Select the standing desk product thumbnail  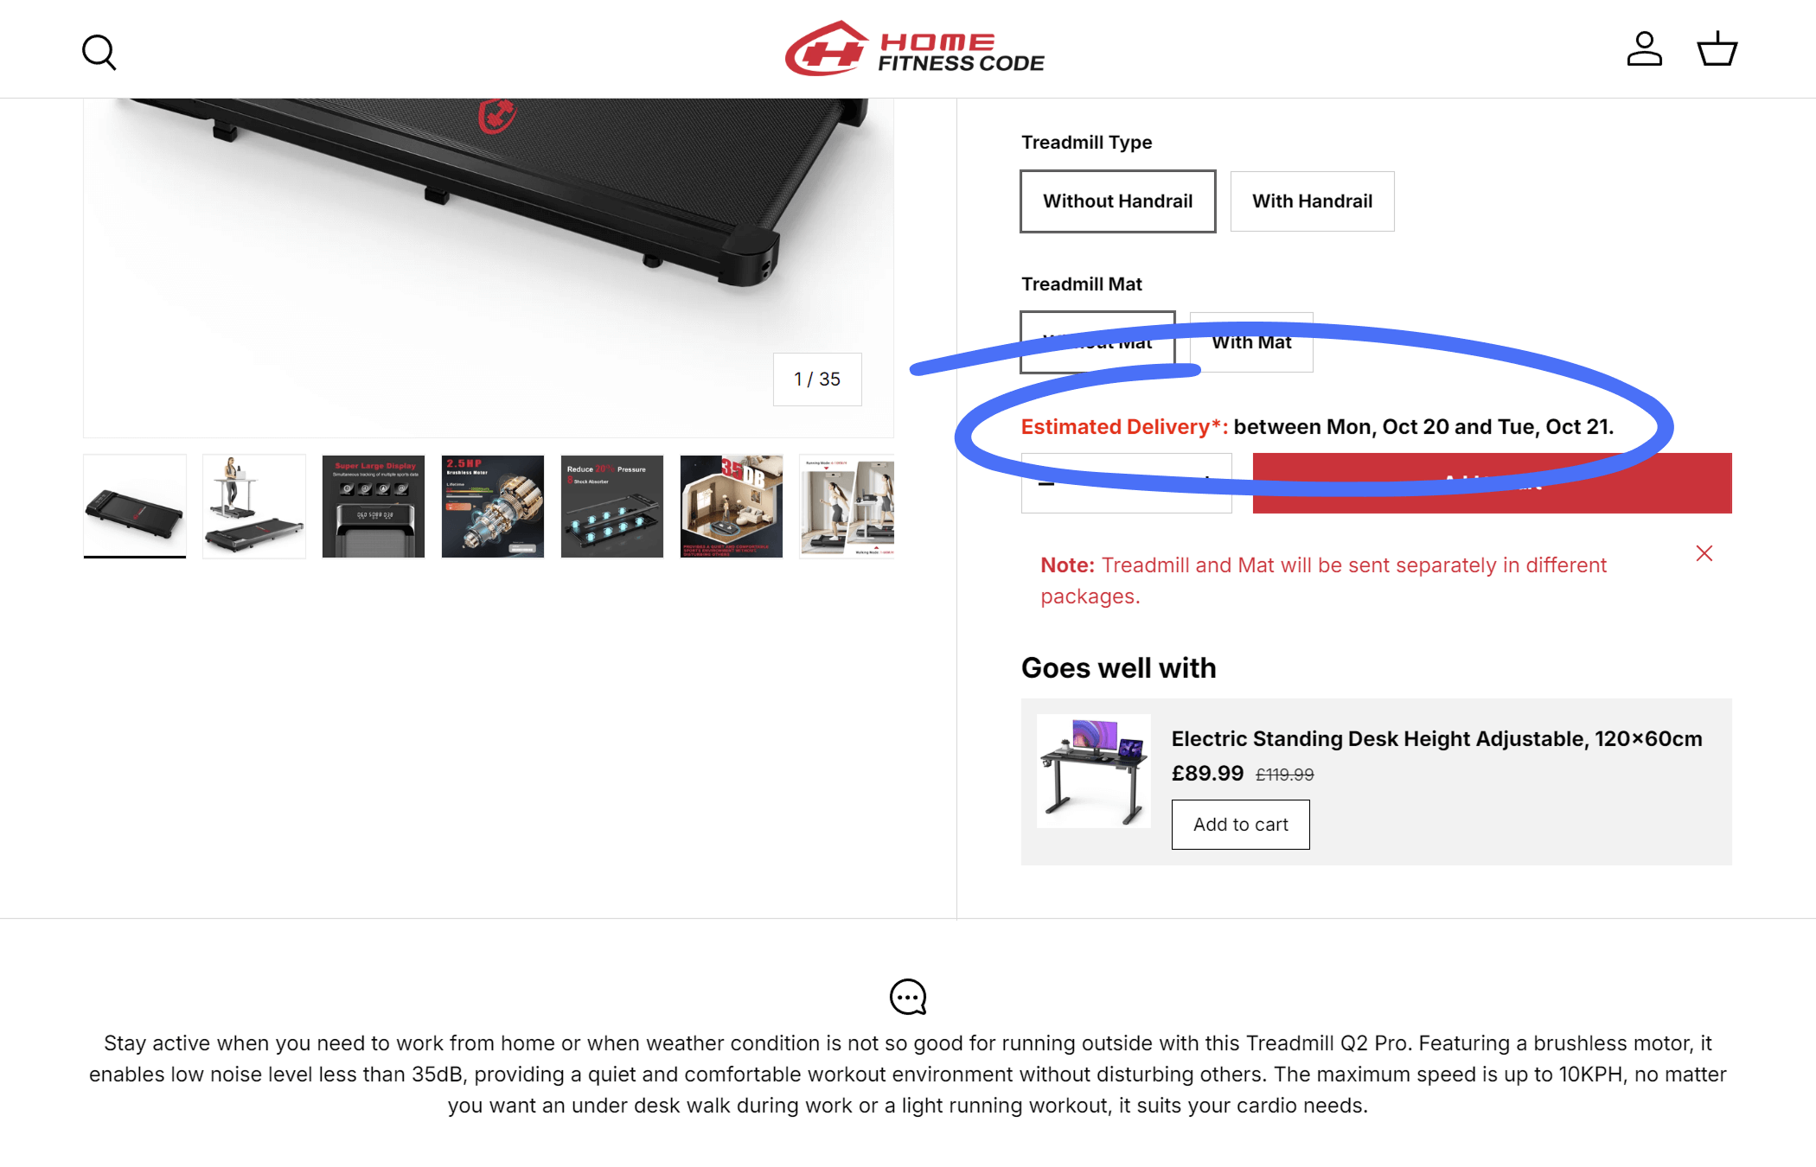point(1093,771)
